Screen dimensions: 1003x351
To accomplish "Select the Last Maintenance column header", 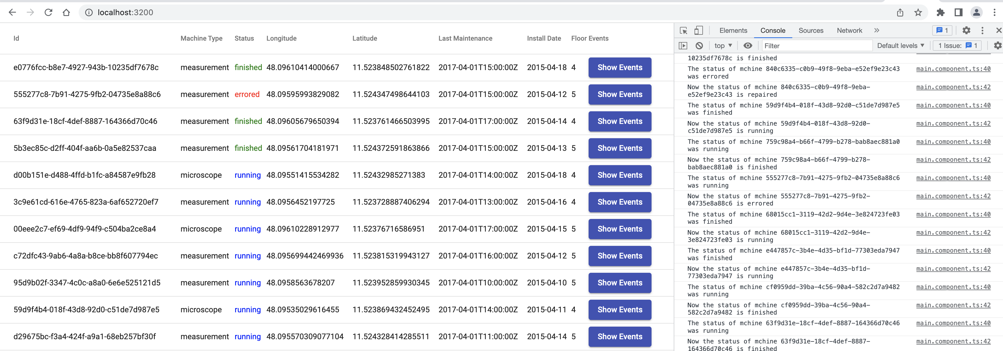I will [x=465, y=38].
